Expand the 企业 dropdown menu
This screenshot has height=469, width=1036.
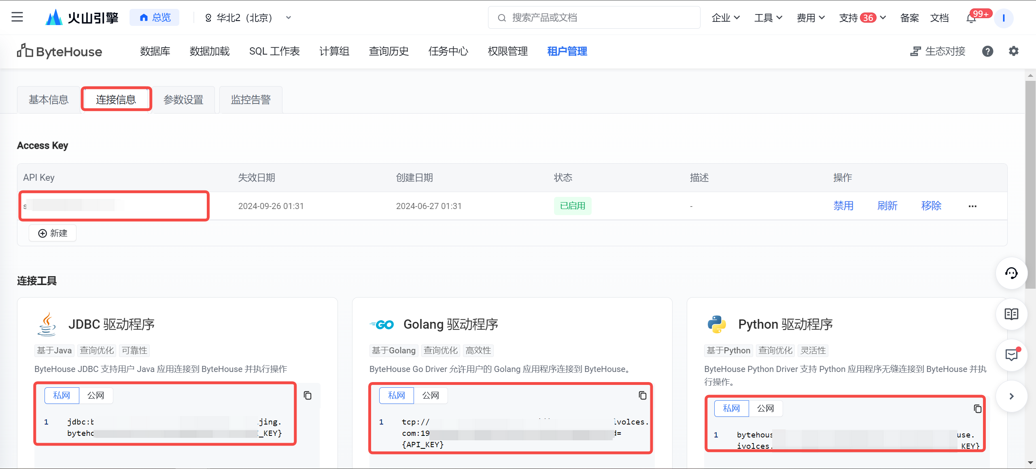tap(726, 18)
